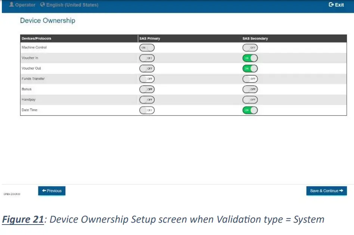Enable SAS Primary Funds Transfer

pos(147,79)
